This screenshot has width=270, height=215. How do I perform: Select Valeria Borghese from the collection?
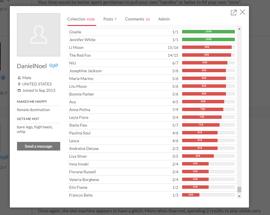pyautogui.click(x=84, y=180)
